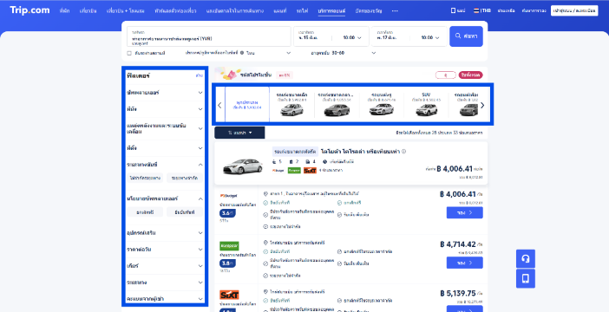This screenshot has height=312, width=609.
Task: Click the Europcar supplier logo in offer row
Action: [229, 246]
